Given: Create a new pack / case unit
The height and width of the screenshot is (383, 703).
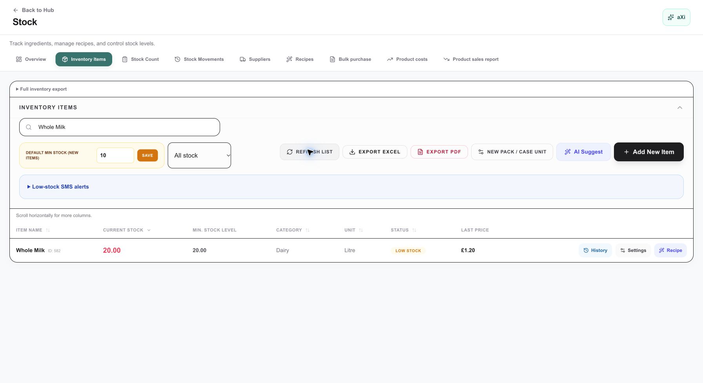Looking at the screenshot, I should [512, 152].
